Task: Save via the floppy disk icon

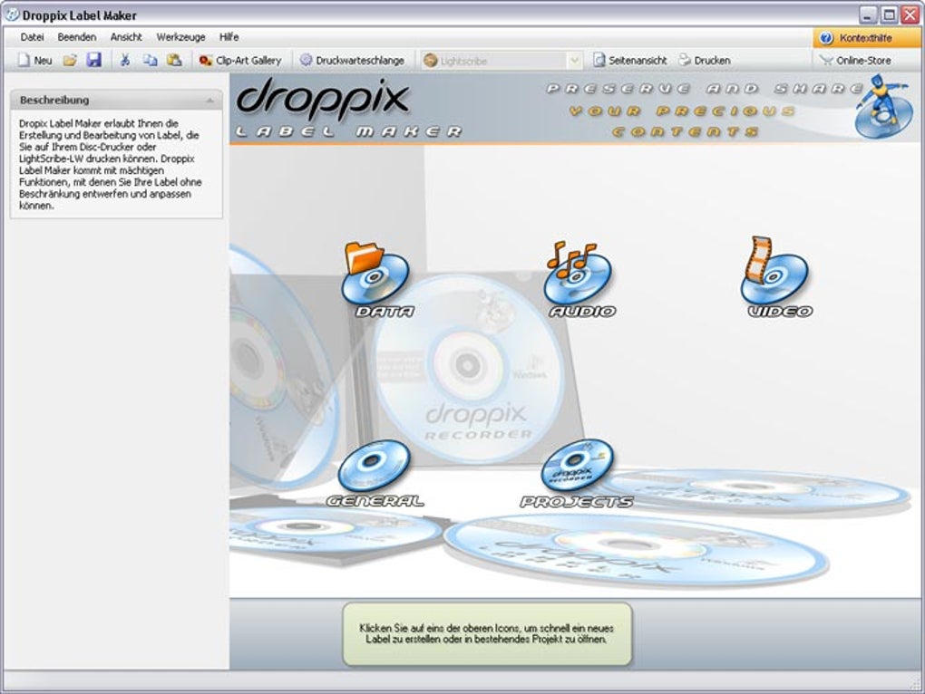Action: click(x=94, y=60)
